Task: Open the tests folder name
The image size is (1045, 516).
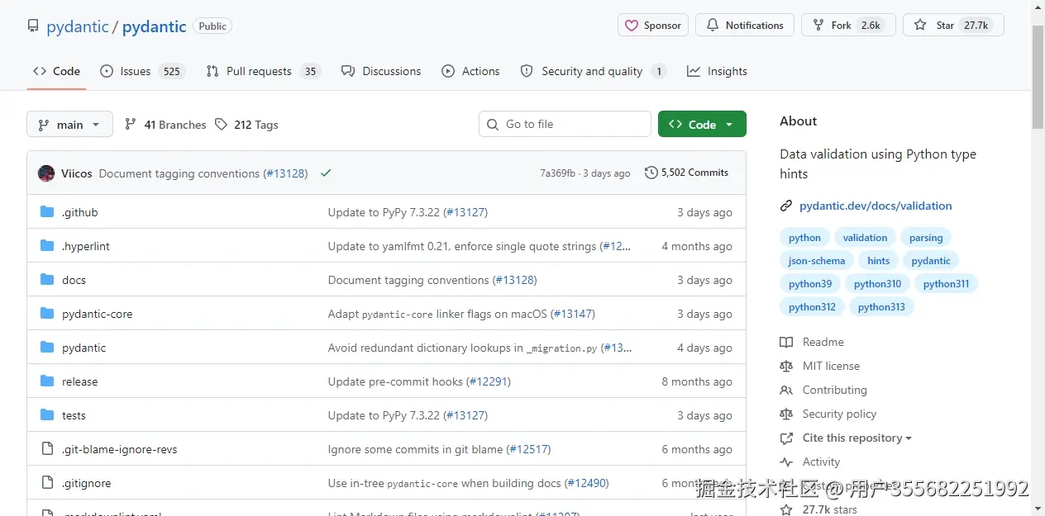Action: click(x=74, y=415)
